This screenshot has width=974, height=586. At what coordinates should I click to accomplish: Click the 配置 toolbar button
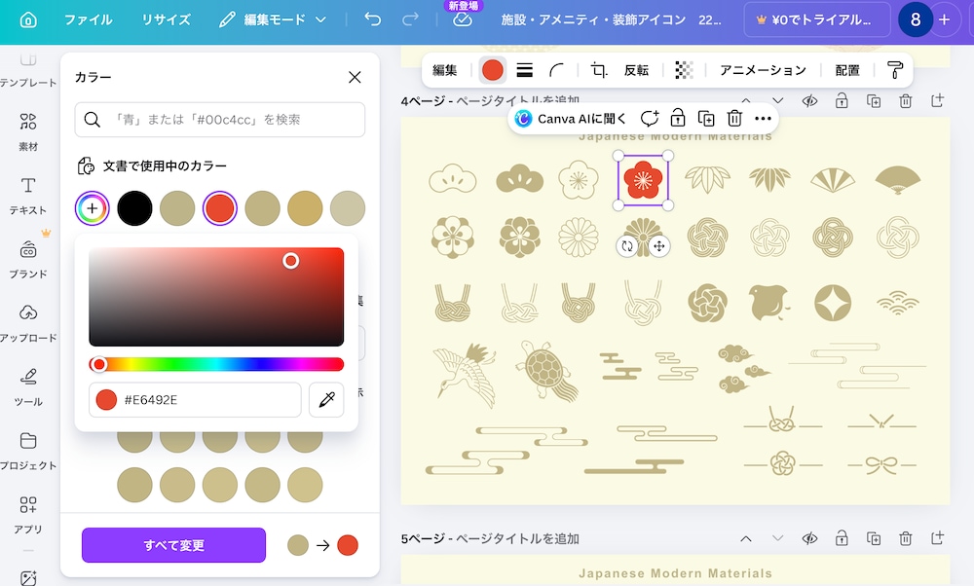click(847, 70)
